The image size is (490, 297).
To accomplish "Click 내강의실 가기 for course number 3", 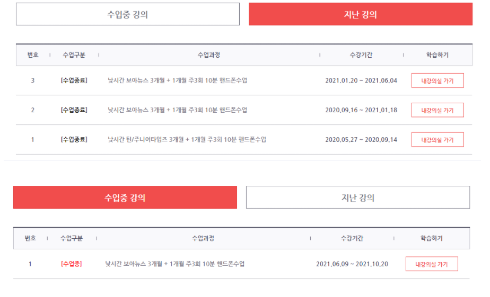I will 437,80.
